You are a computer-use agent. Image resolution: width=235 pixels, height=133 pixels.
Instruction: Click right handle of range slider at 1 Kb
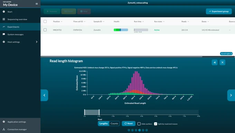coord(99,112)
